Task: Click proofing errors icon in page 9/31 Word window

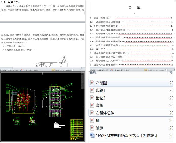Action: (x=21, y=70)
